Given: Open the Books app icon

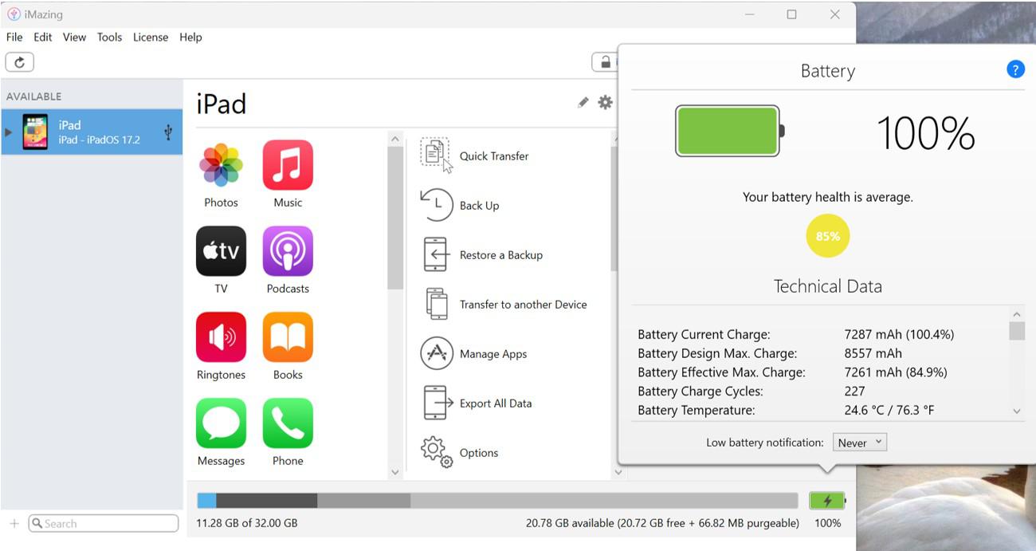Looking at the screenshot, I should point(288,337).
